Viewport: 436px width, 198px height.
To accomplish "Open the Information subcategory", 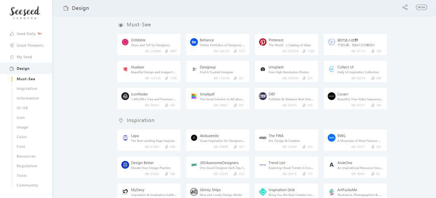I will tap(28, 98).
